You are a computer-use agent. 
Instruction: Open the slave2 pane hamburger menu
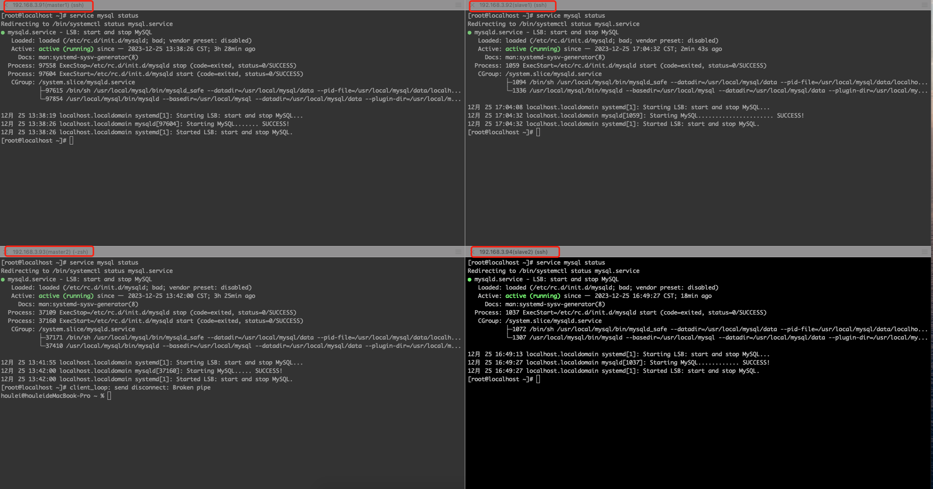(925, 252)
